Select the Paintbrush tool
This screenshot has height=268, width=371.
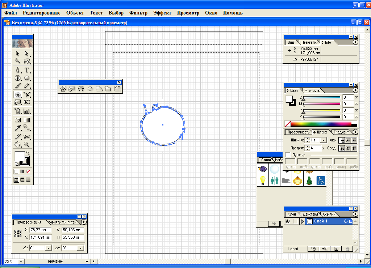(x=17, y=86)
